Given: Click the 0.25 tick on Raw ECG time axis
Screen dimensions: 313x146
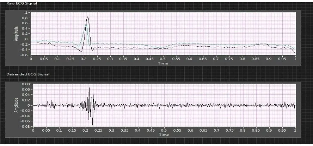Looking at the screenshot, I should pyautogui.click(x=97, y=59).
